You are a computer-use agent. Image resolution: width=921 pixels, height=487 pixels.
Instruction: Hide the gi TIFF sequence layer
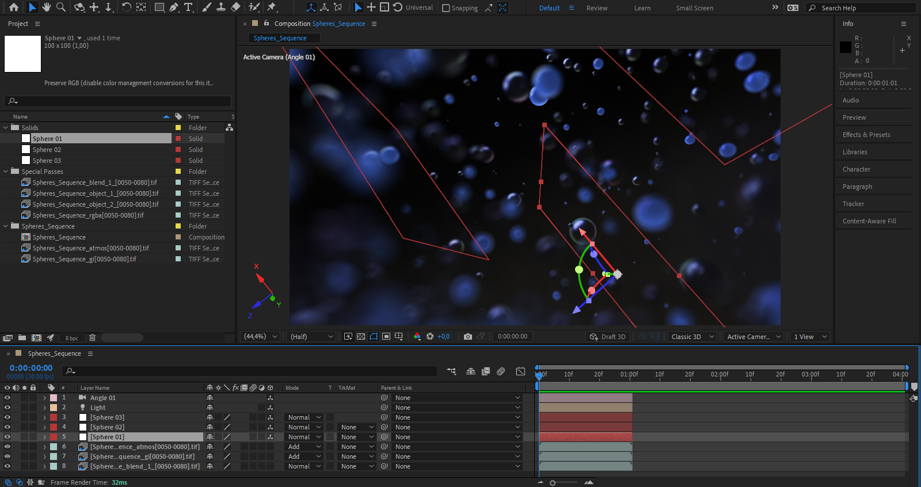click(x=7, y=456)
